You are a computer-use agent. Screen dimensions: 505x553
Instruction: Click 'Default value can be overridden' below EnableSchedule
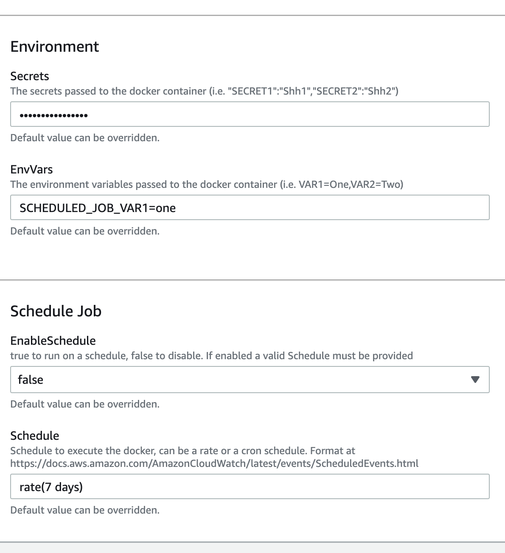85,404
